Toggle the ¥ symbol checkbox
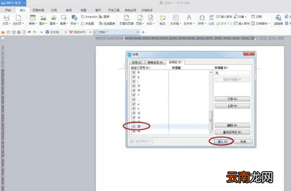This screenshot has width=291, height=191. 134,72
